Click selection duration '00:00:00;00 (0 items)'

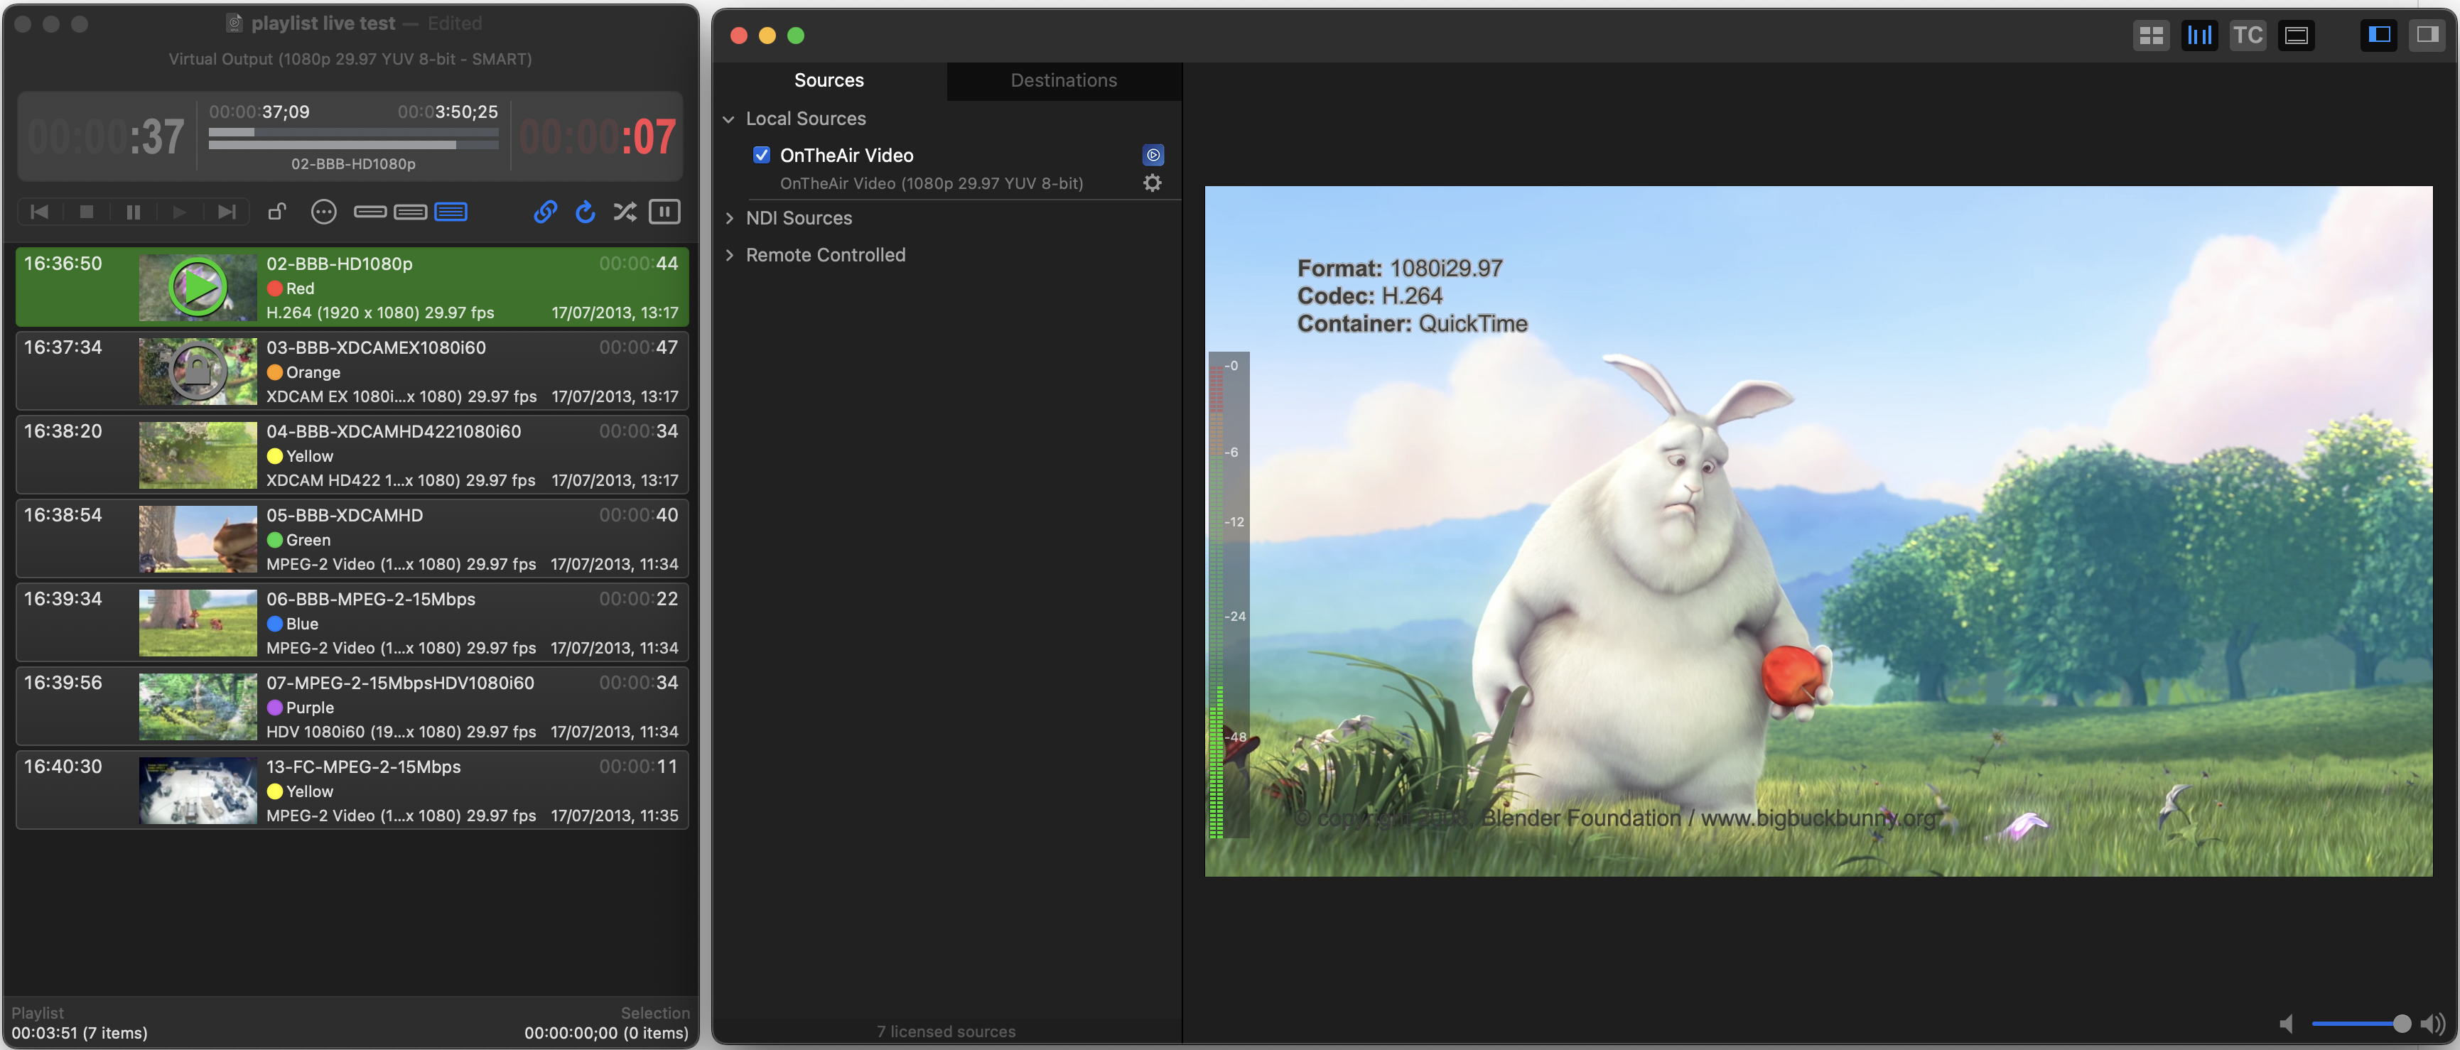[606, 1033]
